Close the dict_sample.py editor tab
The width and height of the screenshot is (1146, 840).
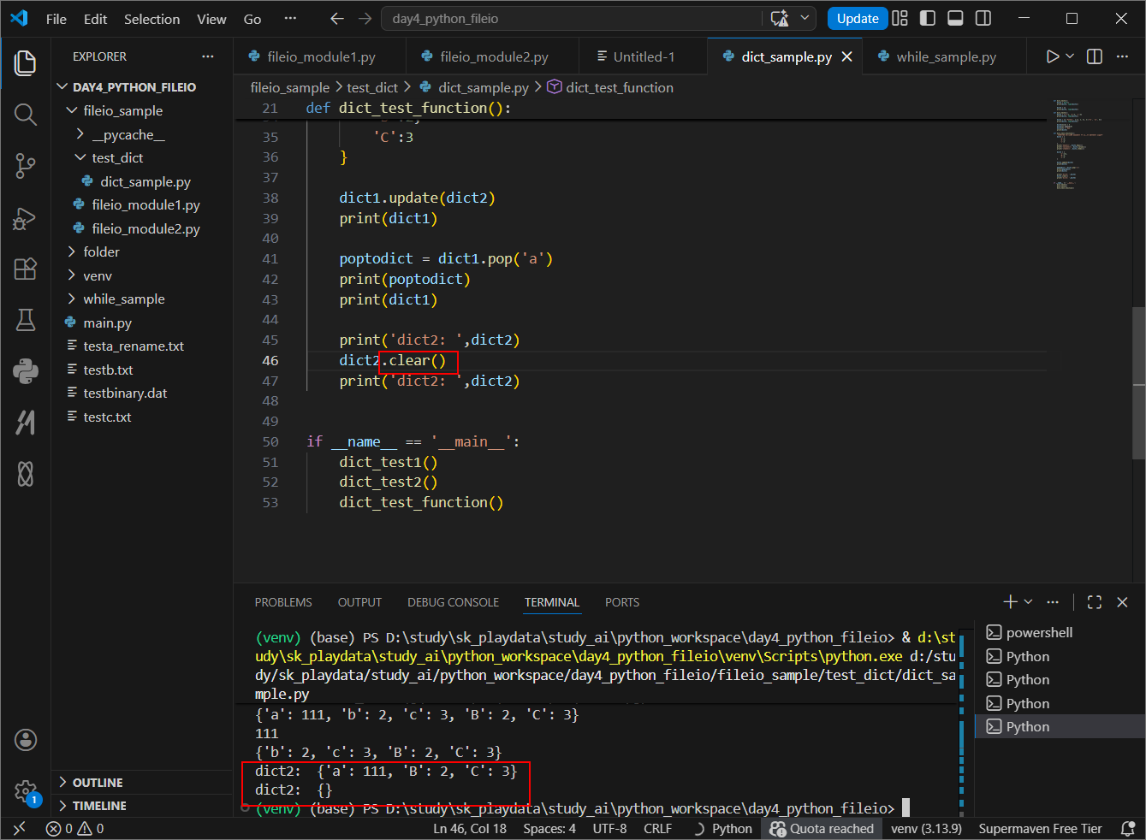click(847, 56)
